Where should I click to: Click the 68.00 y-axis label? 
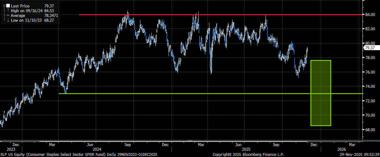click(x=370, y=130)
